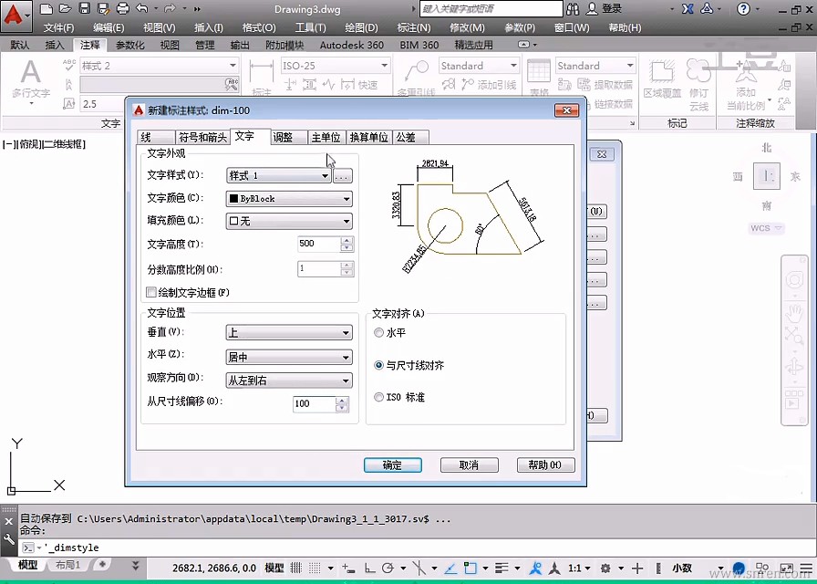Open the ISO-25 dimension style dropdown
Screen dimensions: 817x584
coord(335,66)
